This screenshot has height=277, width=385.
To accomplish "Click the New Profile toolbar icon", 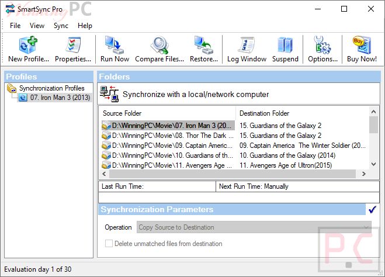I will click(x=29, y=45).
